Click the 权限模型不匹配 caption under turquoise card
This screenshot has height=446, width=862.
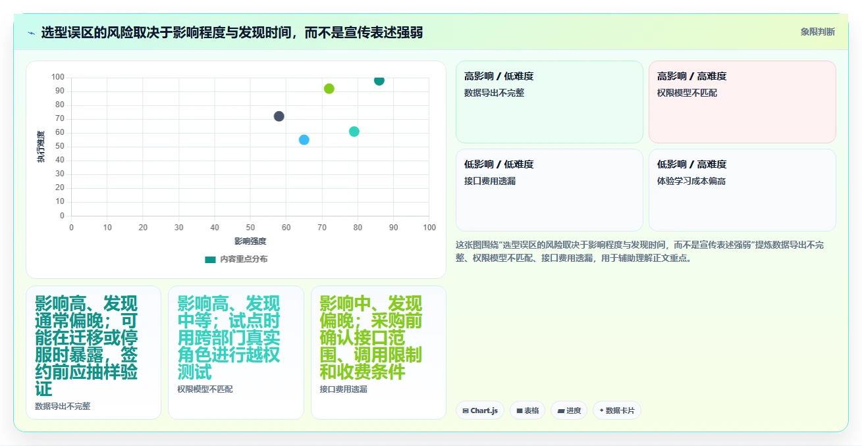[x=205, y=389]
